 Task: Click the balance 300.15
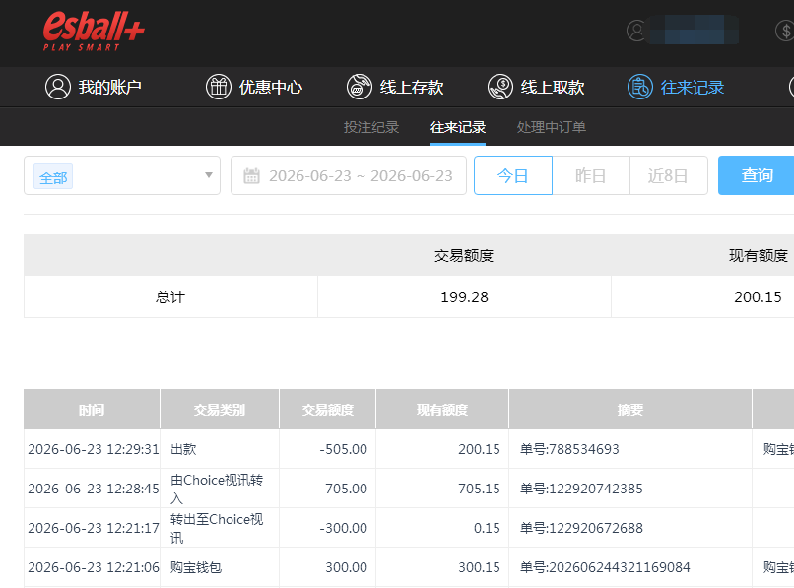tap(479, 567)
